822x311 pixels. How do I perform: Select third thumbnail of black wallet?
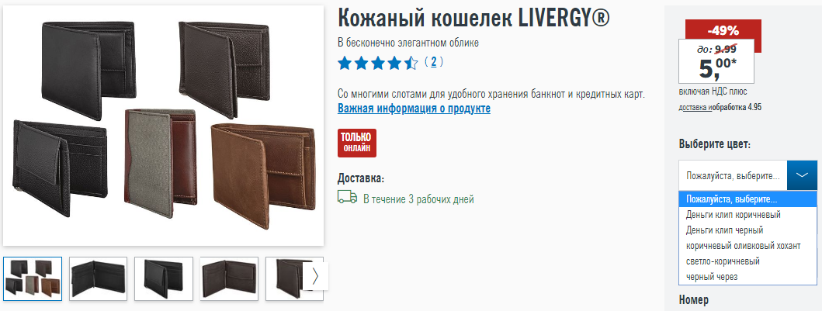164,278
